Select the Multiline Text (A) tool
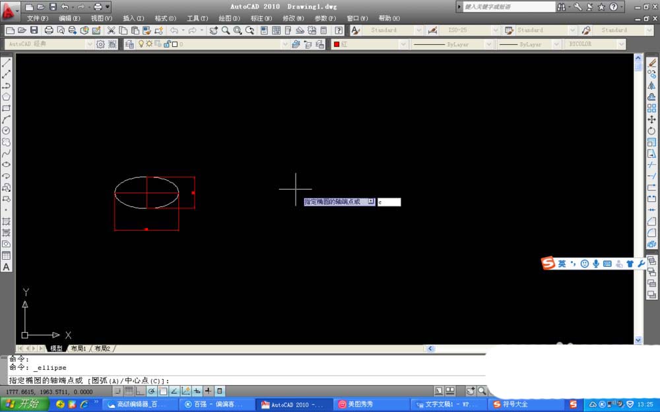This screenshot has width=660, height=412. (6, 266)
